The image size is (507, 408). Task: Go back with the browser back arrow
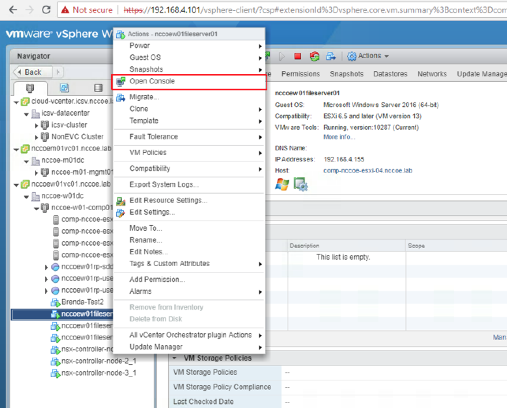[13, 10]
